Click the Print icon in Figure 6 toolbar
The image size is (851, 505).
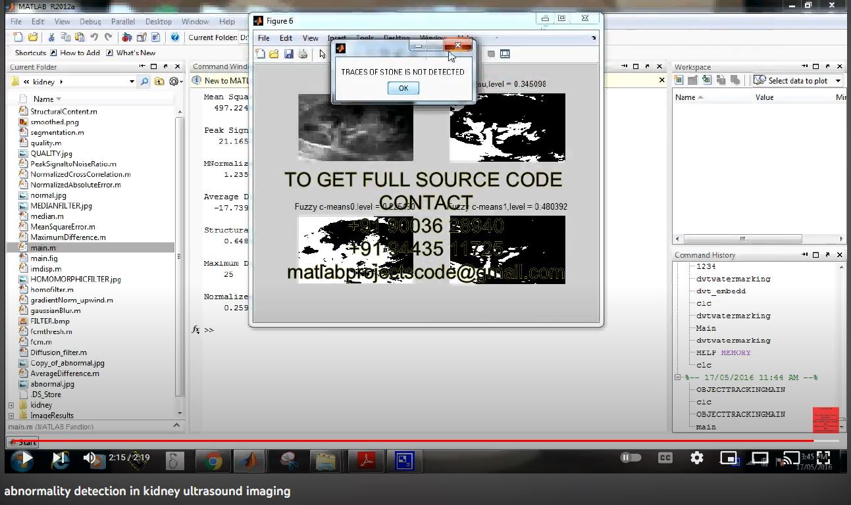(x=303, y=54)
